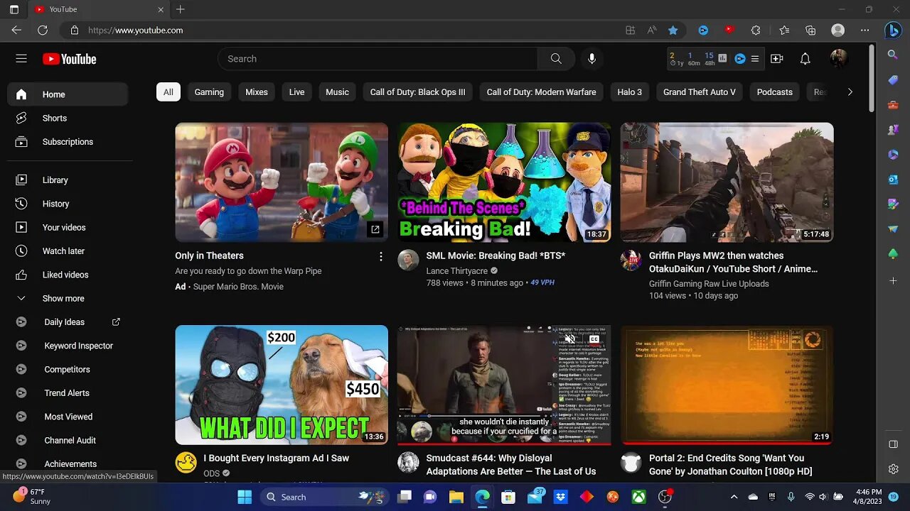Click the YouTube logo
910x511 pixels.
pos(70,59)
